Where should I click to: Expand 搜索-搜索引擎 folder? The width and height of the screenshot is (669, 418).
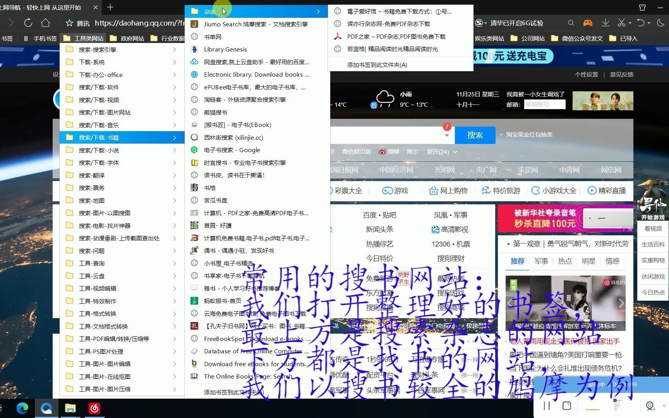pyautogui.click(x=122, y=50)
